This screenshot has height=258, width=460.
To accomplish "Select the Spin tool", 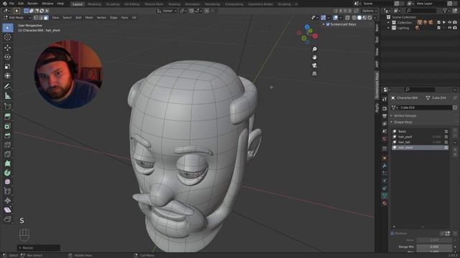I will pyautogui.click(x=8, y=173).
